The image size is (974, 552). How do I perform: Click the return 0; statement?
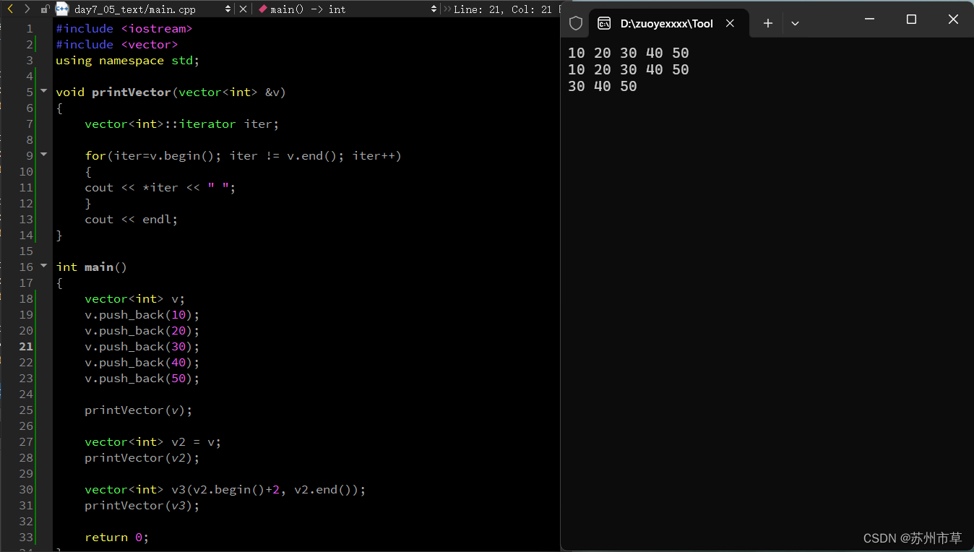coord(117,537)
